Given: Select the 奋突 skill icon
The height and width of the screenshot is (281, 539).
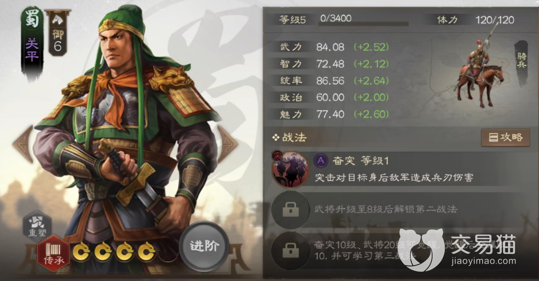Looking at the screenshot, I should click(290, 169).
